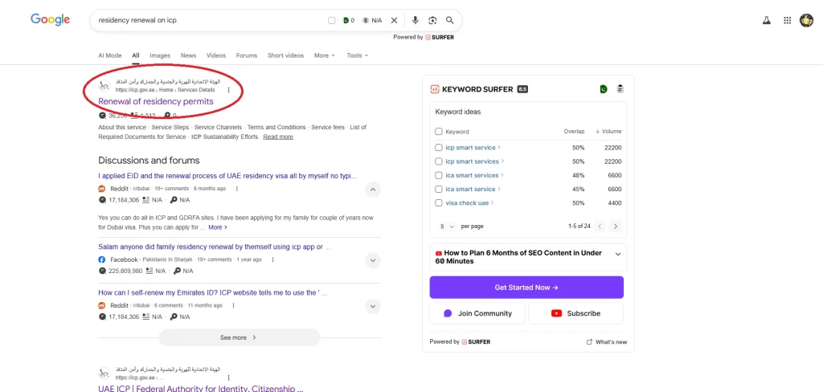The image size is (823, 392).
Task: Click the clipboard icon in Keyword Surfer header
Action: point(620,89)
